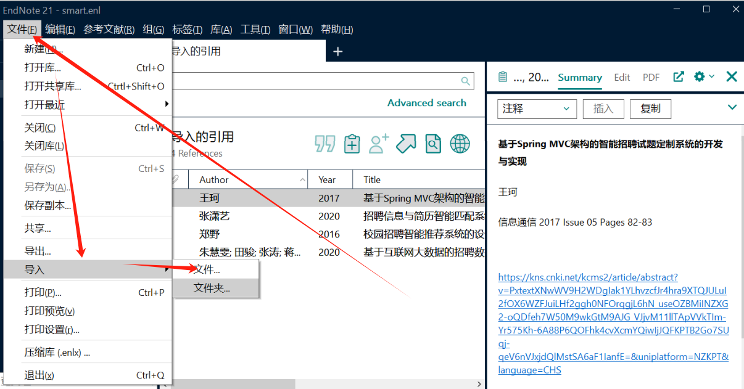Open the 标签(T) menu
744x389 pixels.
click(187, 30)
